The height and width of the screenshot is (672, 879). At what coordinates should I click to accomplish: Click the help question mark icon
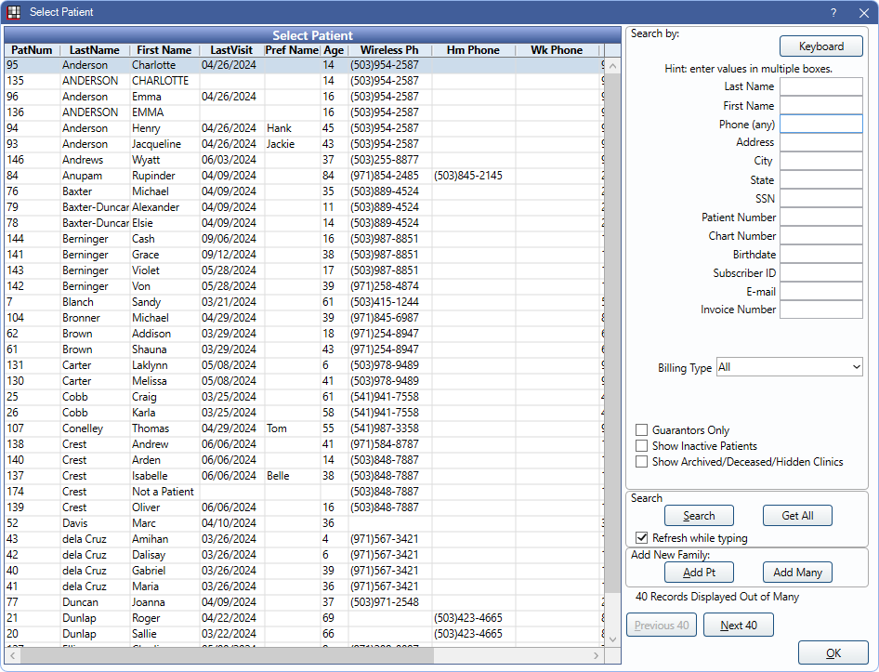coord(833,12)
